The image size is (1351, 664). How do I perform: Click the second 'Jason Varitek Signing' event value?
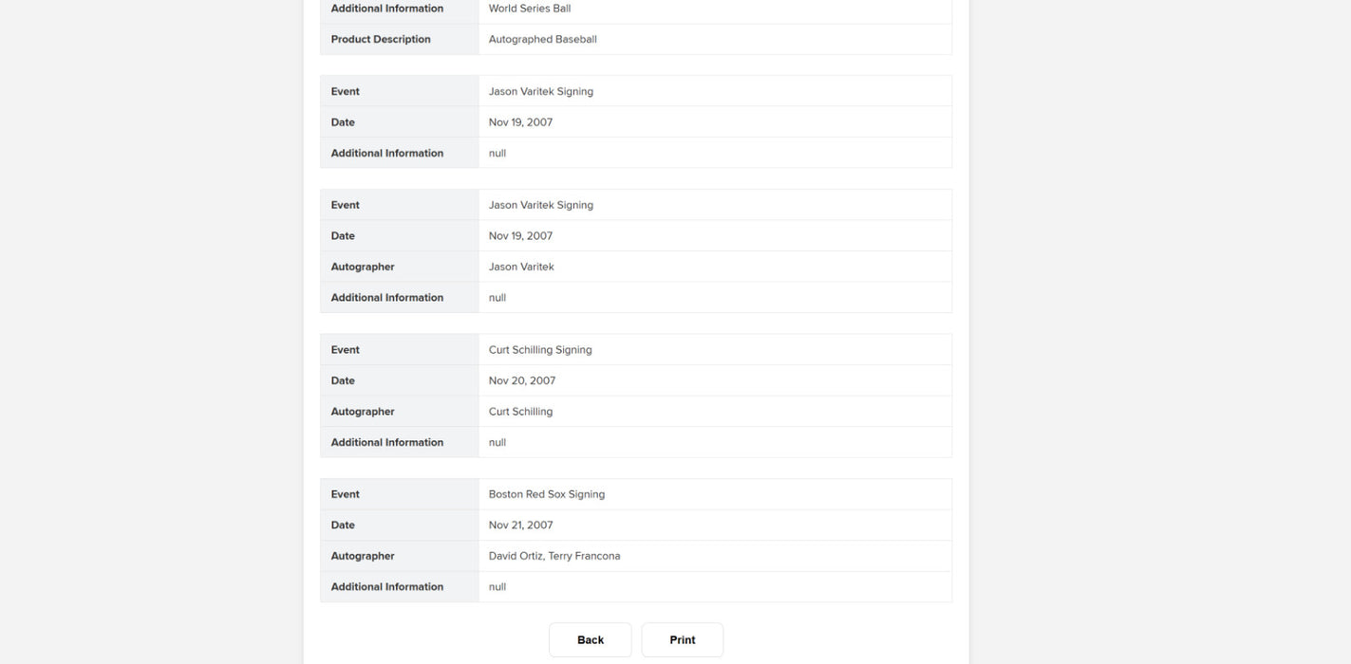(x=541, y=206)
